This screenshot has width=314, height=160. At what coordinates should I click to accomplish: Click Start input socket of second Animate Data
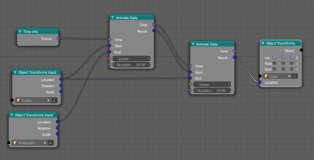190,72
